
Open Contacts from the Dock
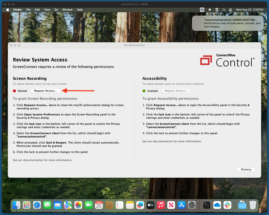click(109, 205)
